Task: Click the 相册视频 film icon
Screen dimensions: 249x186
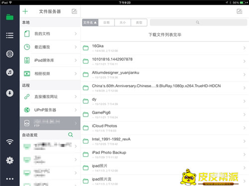Action: 27,73
